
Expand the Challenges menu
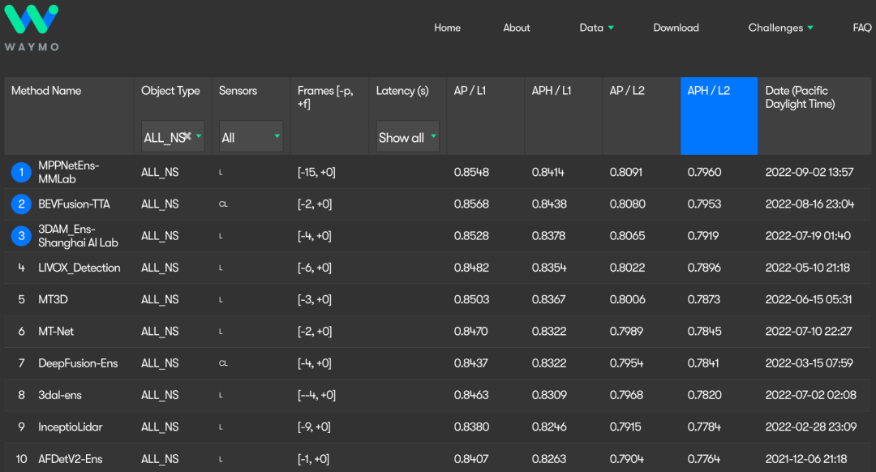[x=780, y=28]
